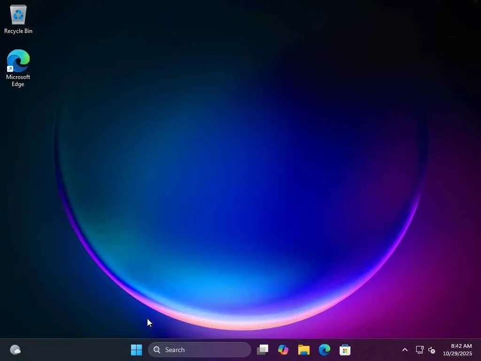Launch Copilot from the taskbar
The image size is (481, 361).
point(283,350)
